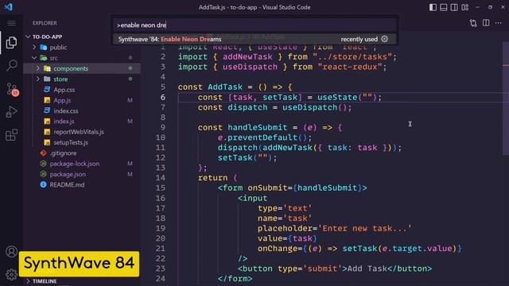Toggle the bottom panel layout icon
This screenshot has height=286, width=509.
coord(444,7)
